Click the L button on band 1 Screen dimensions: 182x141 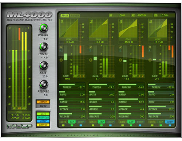(61, 50)
